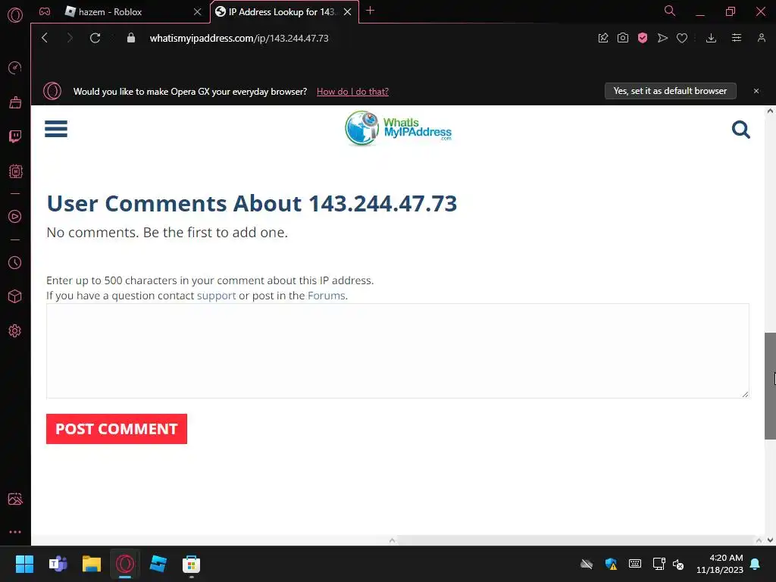This screenshot has height=582, width=776.
Task: Open Player icon in sidebar
Action: 15,216
